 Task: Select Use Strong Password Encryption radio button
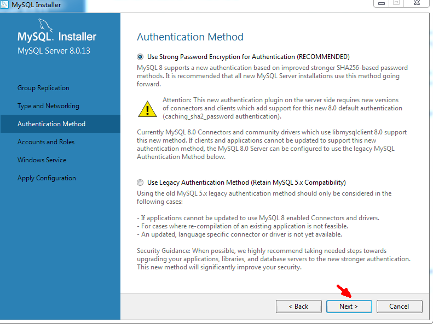[x=140, y=57]
